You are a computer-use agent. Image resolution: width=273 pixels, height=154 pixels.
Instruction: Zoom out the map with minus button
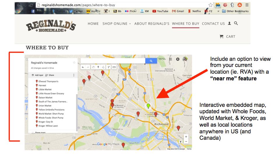pos(186,141)
